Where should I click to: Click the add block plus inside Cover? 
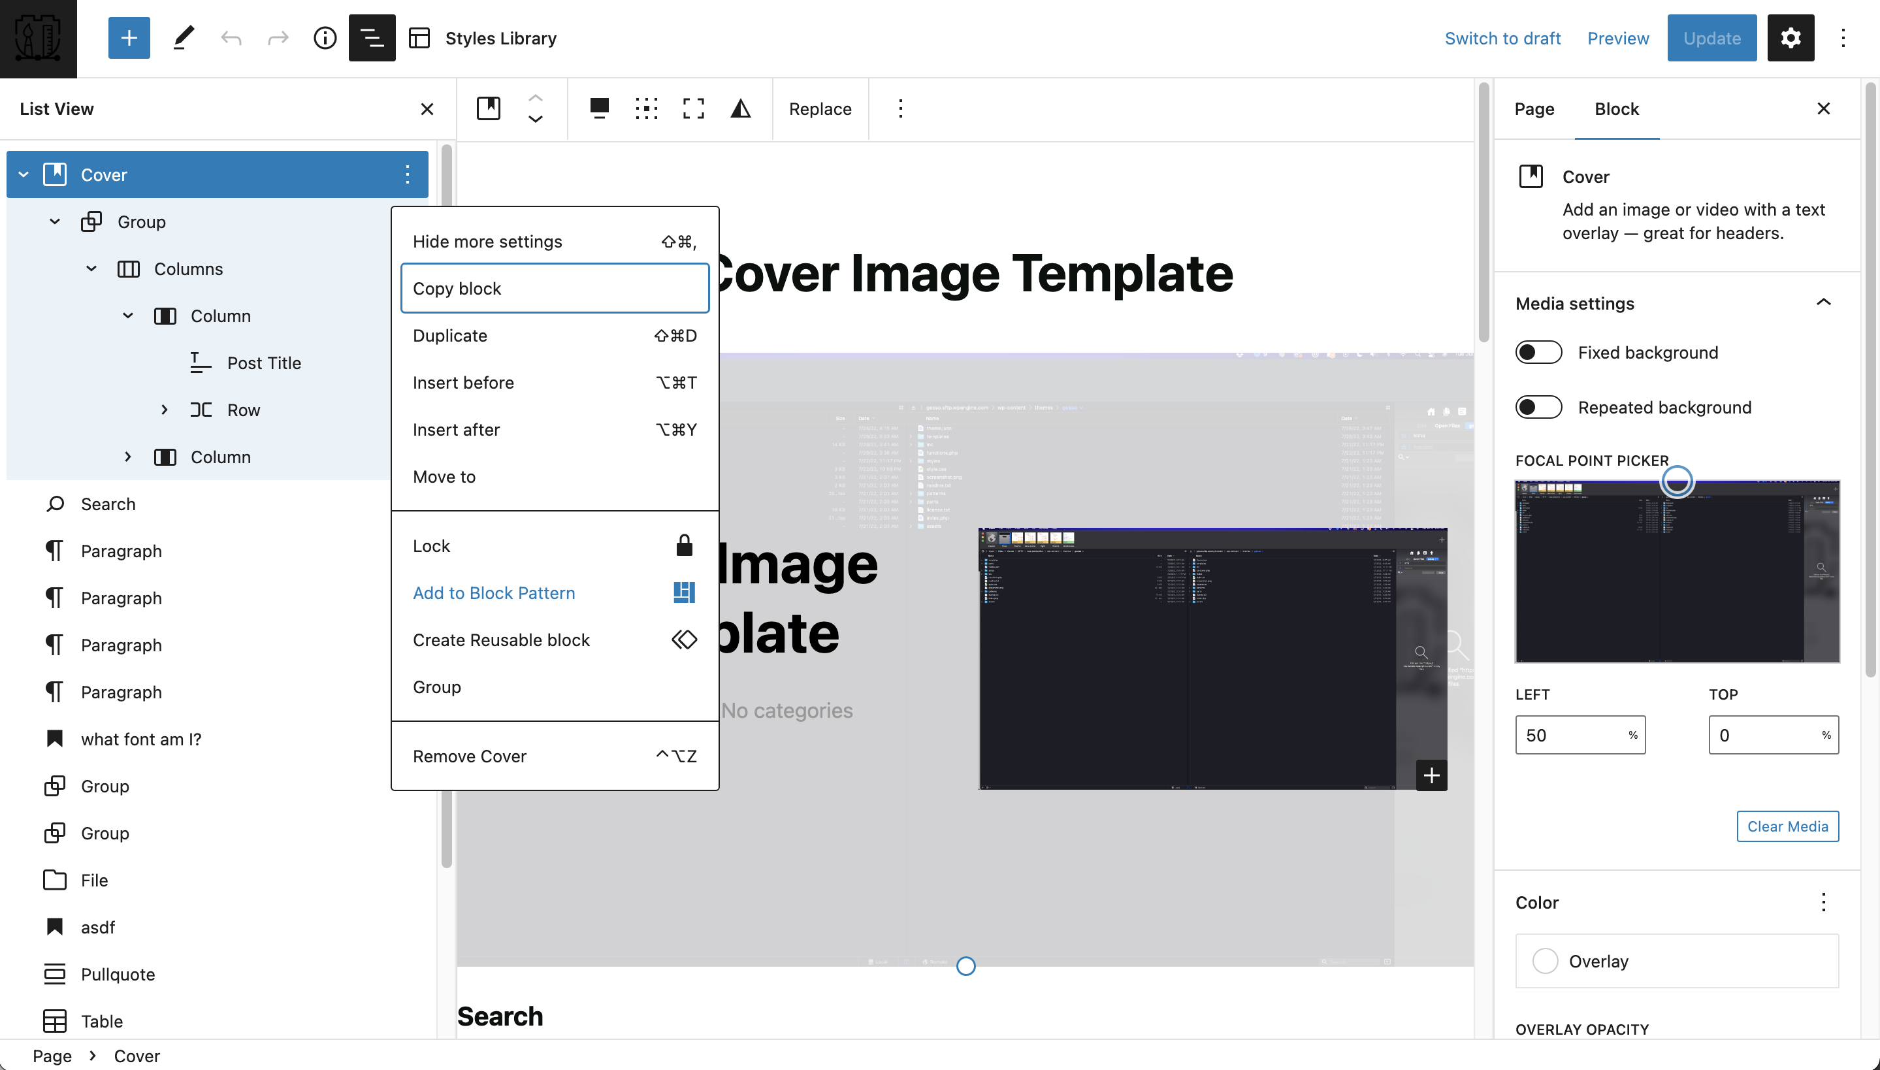[x=1431, y=775]
